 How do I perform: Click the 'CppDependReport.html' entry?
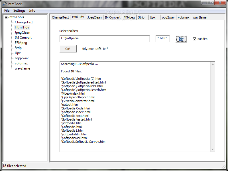click(x=78, y=97)
